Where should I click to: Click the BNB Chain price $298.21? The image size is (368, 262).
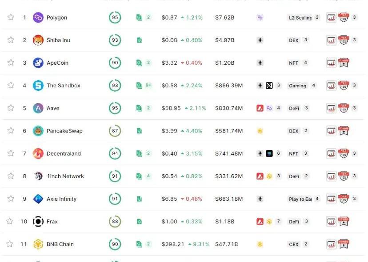tap(173, 244)
